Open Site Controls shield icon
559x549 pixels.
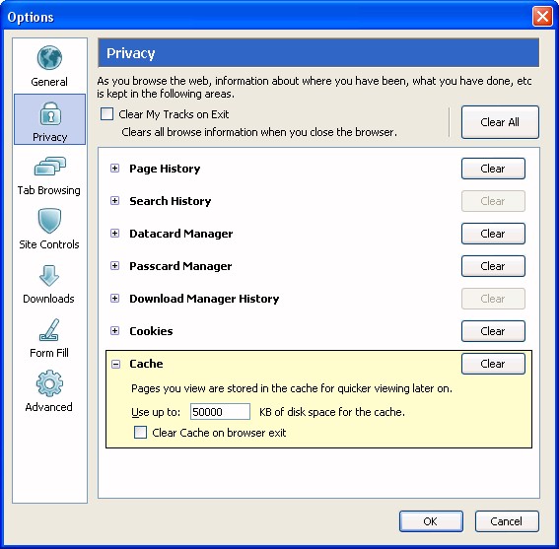pos(49,221)
